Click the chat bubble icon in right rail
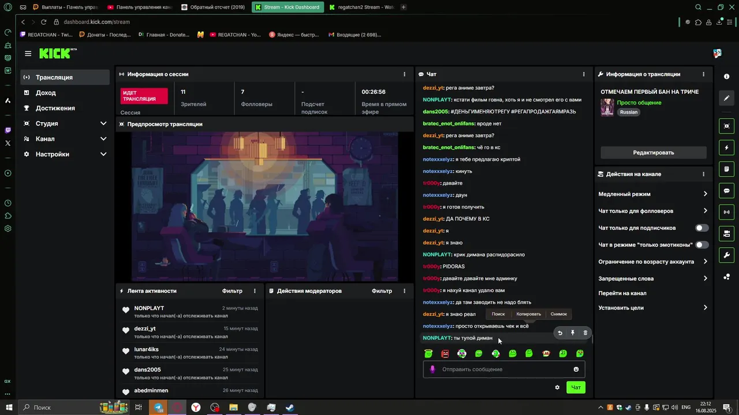The image size is (739, 415). pyautogui.click(x=726, y=190)
